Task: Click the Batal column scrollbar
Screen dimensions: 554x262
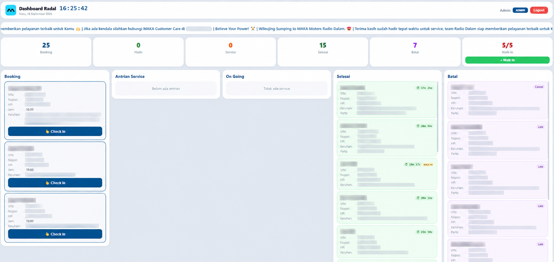Action: point(549,140)
